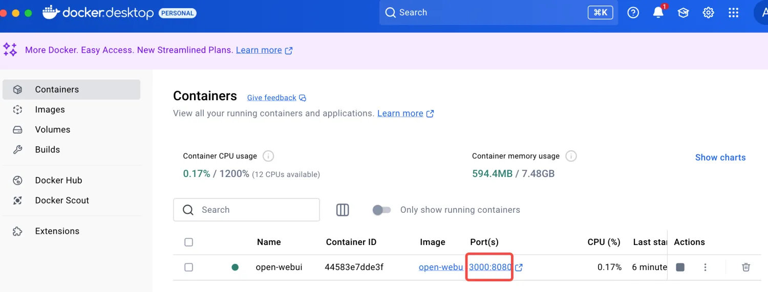Click Show charts
Screen dimensions: 768x292
720,158
